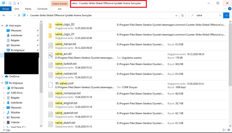Open the Dosya menu tab
The height and width of the screenshot is (133, 232).
pos(5,9)
